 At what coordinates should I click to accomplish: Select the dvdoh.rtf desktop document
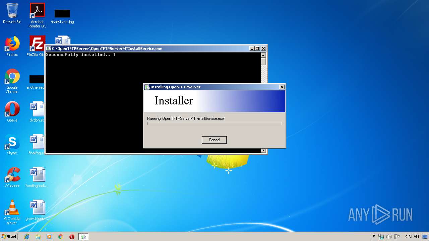[x=37, y=112]
